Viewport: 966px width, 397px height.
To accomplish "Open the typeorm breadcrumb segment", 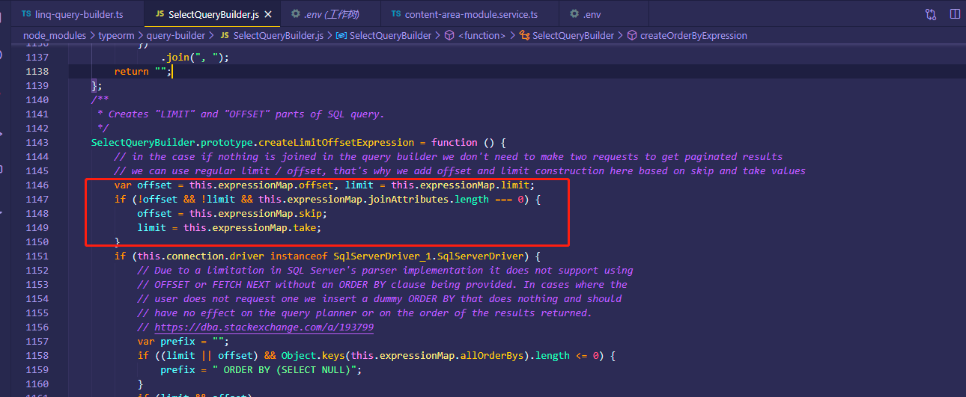I will 115,35.
